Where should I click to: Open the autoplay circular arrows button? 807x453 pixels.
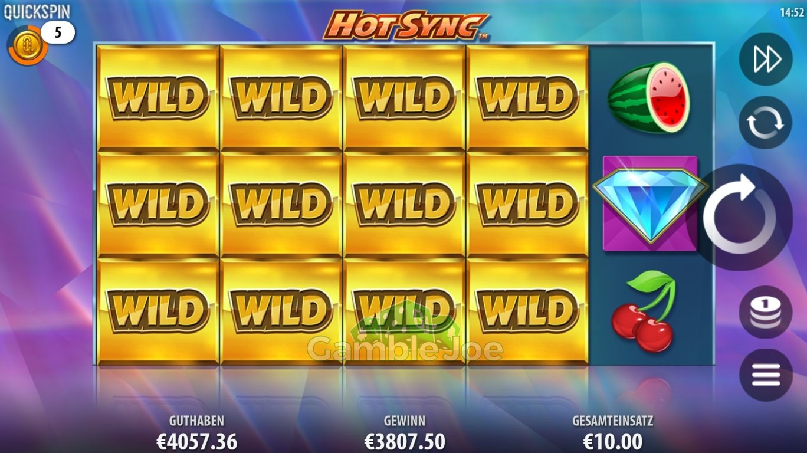click(766, 123)
